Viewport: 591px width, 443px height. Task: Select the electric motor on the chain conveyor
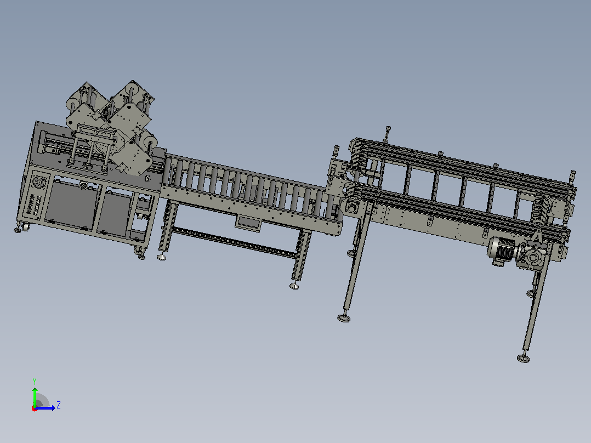click(x=502, y=249)
